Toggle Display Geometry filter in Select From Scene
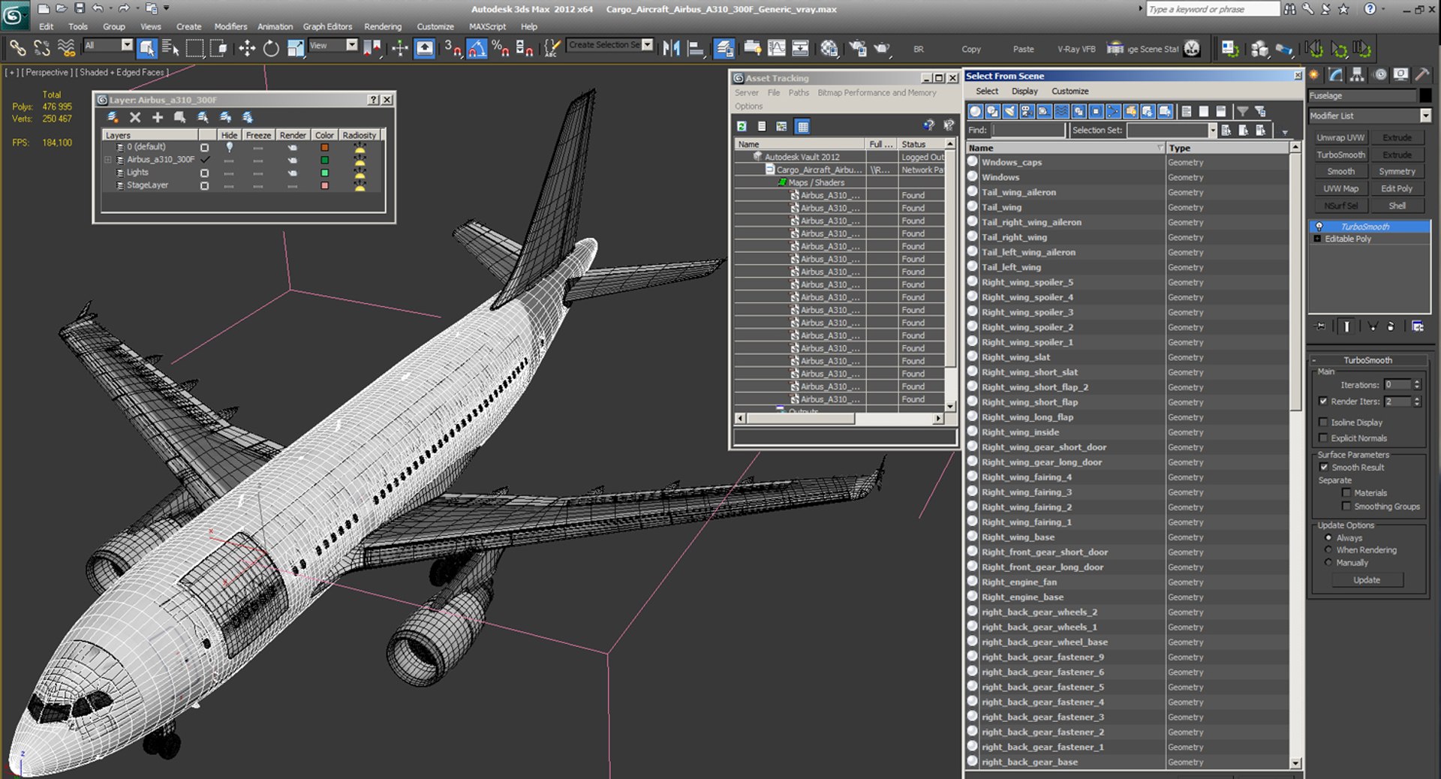Image resolution: width=1441 pixels, height=779 pixels. tap(975, 111)
